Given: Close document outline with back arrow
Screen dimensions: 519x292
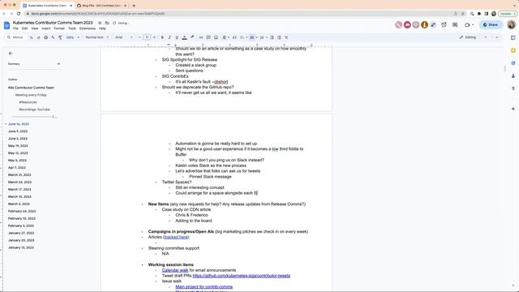Looking at the screenshot, I should click(11, 54).
